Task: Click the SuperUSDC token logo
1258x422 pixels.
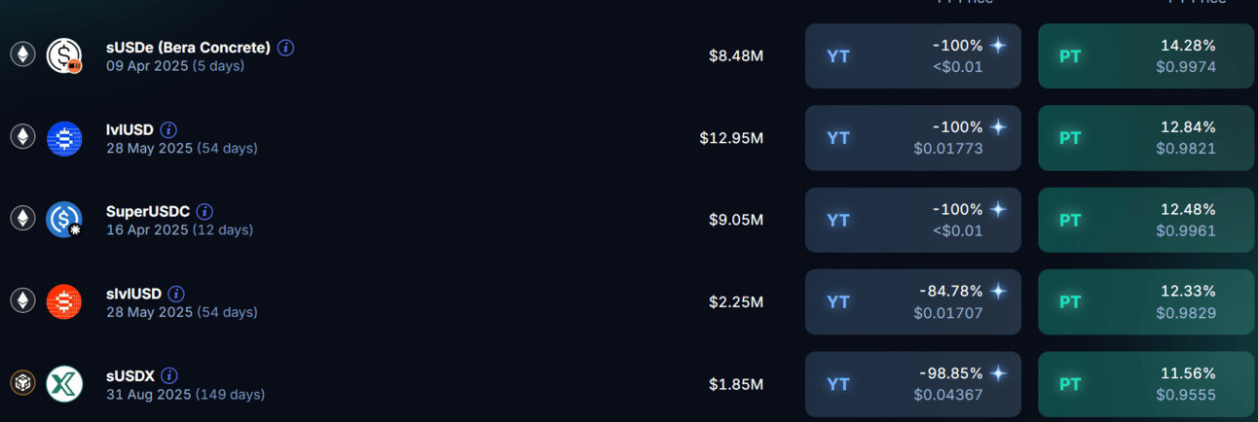Action: [x=64, y=220]
